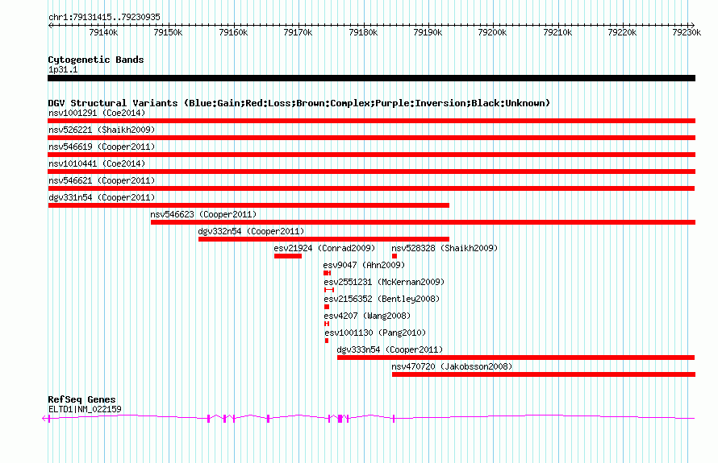The width and height of the screenshot is (718, 463).
Task: Click the esv9047 (Ahn2009) variant label
Action: click(364, 265)
